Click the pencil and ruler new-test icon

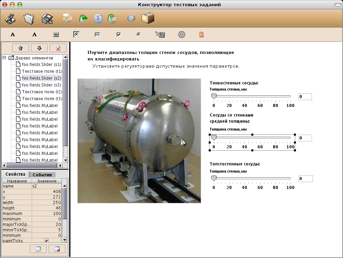click(x=10, y=19)
